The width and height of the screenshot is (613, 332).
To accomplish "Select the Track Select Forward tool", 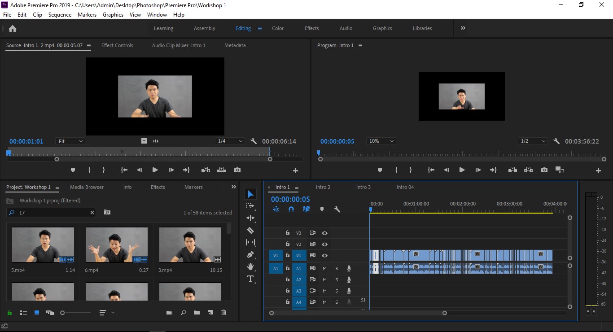I will (250, 206).
